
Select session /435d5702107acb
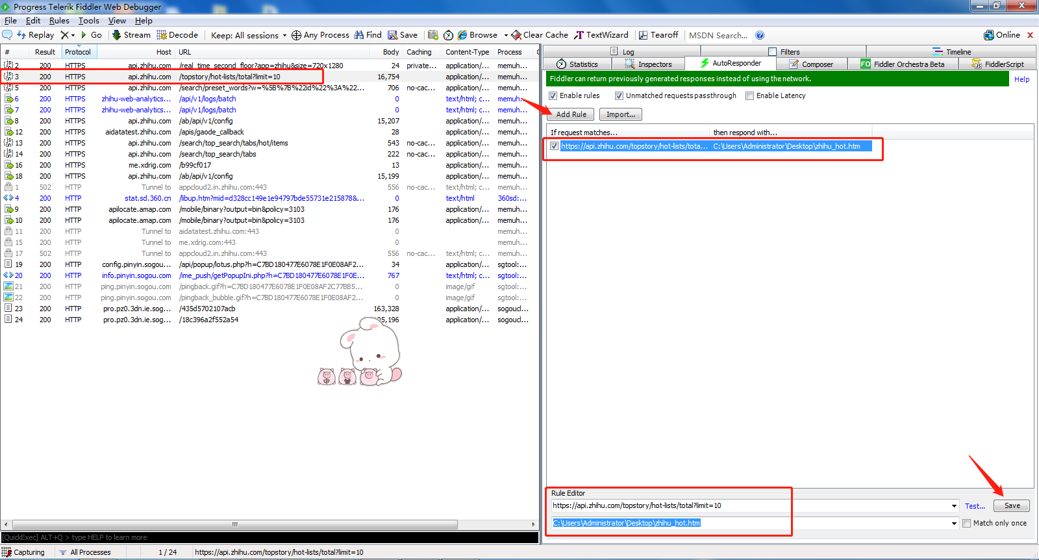coord(269,309)
